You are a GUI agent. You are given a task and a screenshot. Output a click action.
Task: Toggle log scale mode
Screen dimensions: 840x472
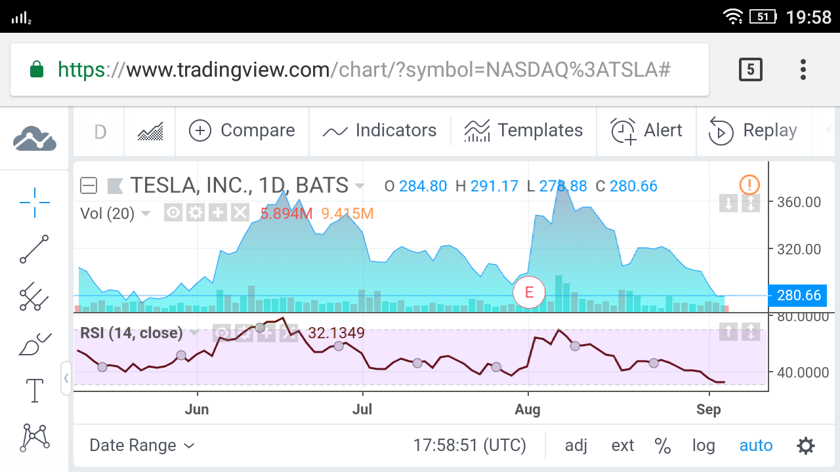[x=703, y=446]
